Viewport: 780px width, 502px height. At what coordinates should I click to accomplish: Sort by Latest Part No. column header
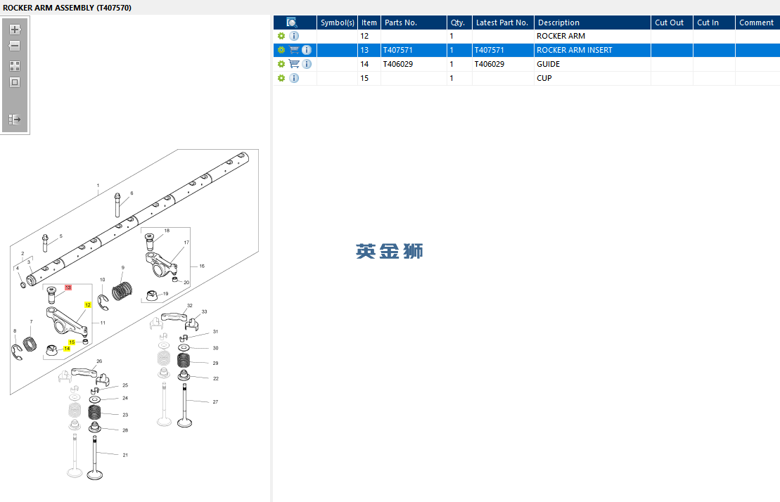pyautogui.click(x=503, y=22)
